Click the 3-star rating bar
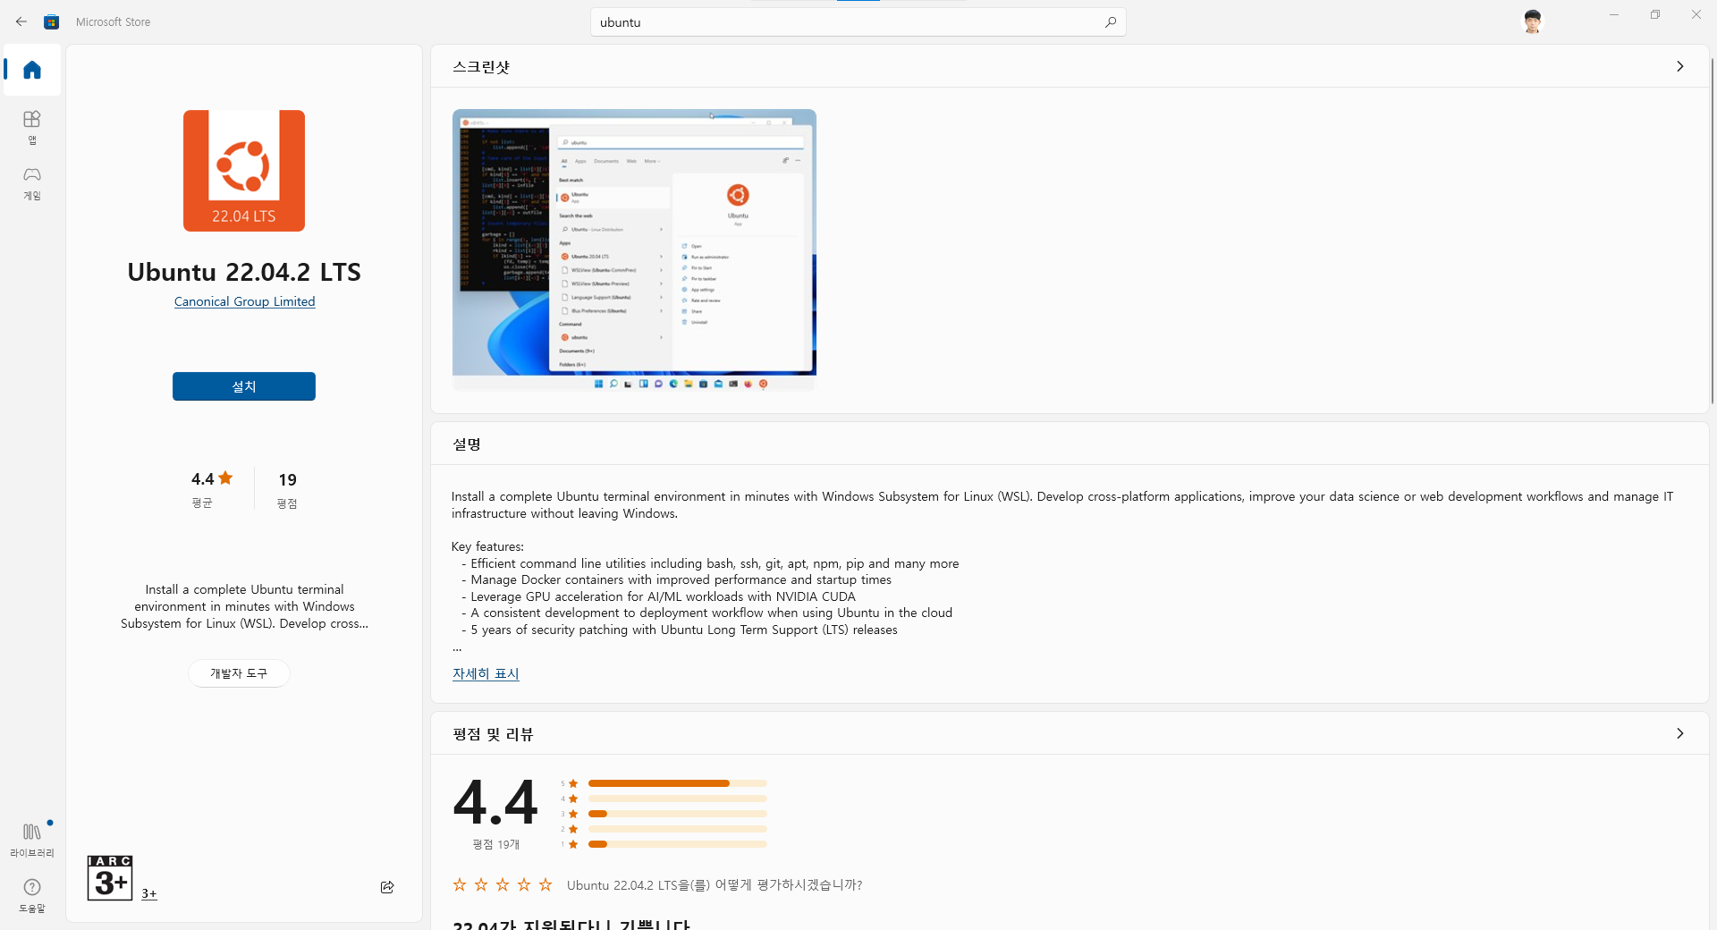This screenshot has height=930, width=1717. point(678,814)
